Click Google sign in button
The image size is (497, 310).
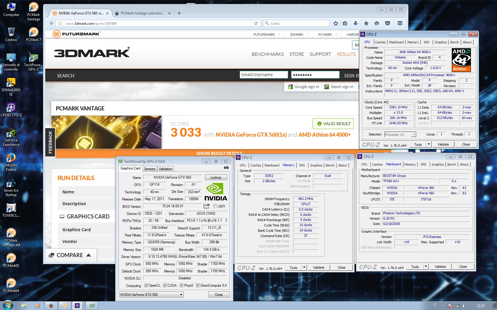[304, 87]
